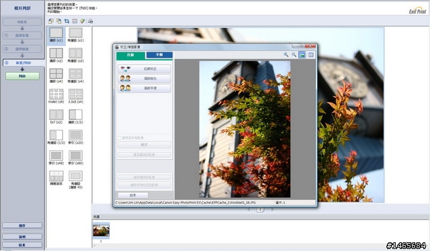The width and height of the screenshot is (430, 251).
Task: Open step 2 Select Paper in sidebar
Action: (x=22, y=49)
